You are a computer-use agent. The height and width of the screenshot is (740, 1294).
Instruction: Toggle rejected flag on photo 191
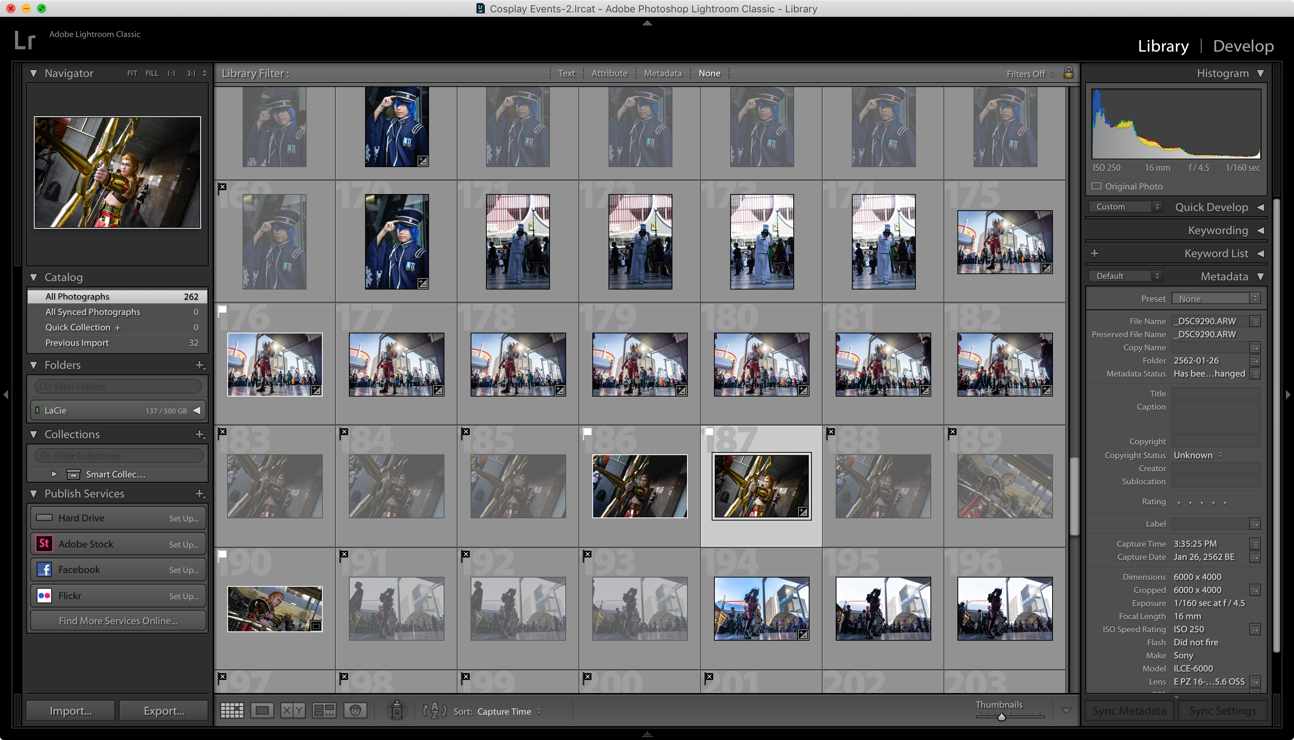344,554
